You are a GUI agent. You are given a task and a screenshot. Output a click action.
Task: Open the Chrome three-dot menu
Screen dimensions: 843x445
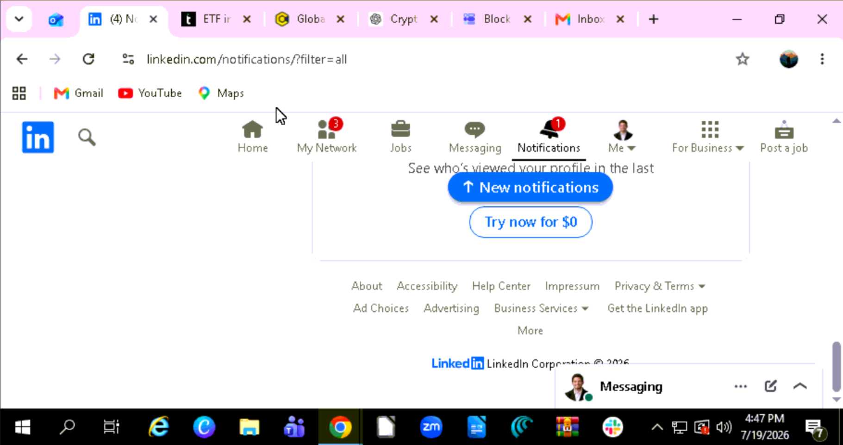822,59
